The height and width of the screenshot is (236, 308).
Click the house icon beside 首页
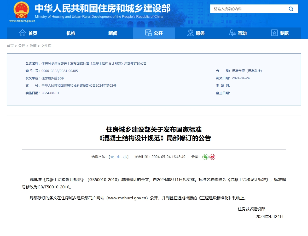[22, 33]
